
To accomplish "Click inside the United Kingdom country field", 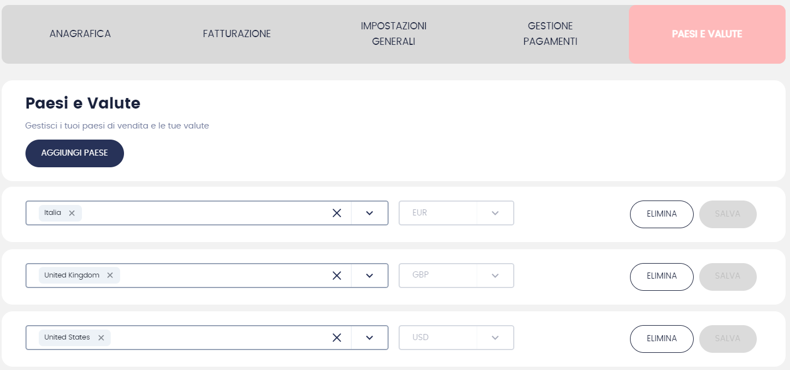I will pyautogui.click(x=221, y=275).
